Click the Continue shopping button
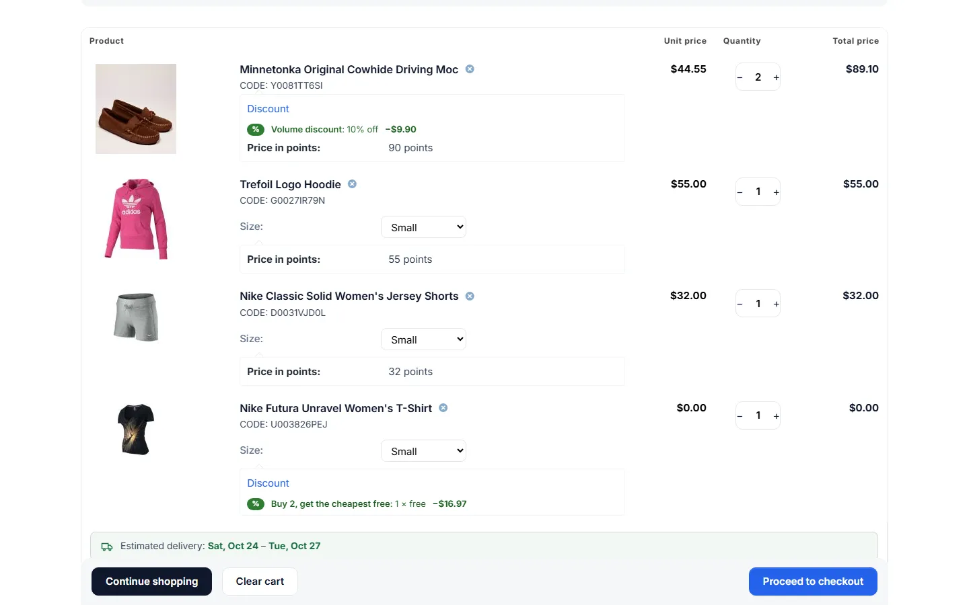This screenshot has width=969, height=605. (151, 581)
